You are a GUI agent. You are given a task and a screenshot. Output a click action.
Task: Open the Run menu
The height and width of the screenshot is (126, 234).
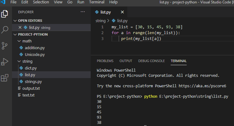[x=81, y=2]
